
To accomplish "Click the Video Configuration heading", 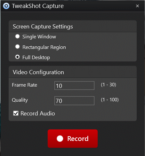I will click(x=38, y=72).
